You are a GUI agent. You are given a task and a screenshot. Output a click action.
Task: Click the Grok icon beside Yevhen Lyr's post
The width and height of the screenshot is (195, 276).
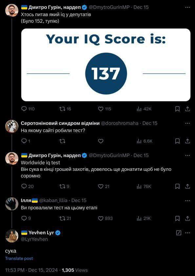click(x=179, y=233)
